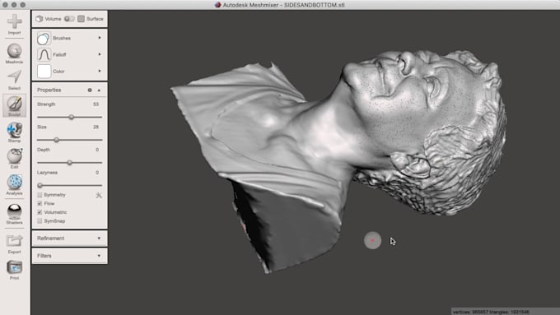This screenshot has width=560, height=315.
Task: Click the window title SIDESANDBOTTOM.stl
Action: point(315,5)
